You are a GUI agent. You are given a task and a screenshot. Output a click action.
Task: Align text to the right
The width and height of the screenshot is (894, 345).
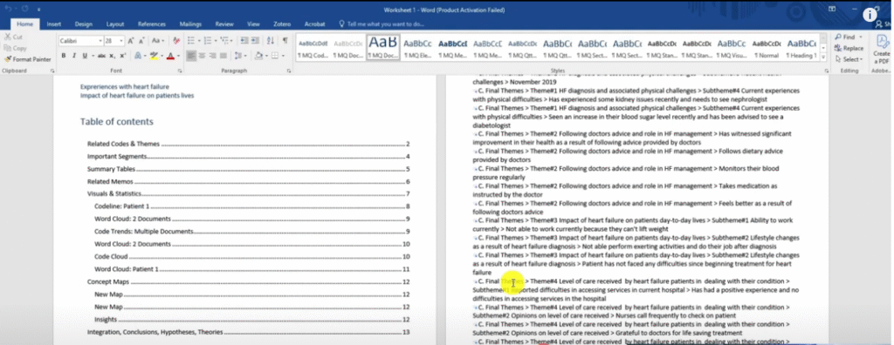pos(212,56)
